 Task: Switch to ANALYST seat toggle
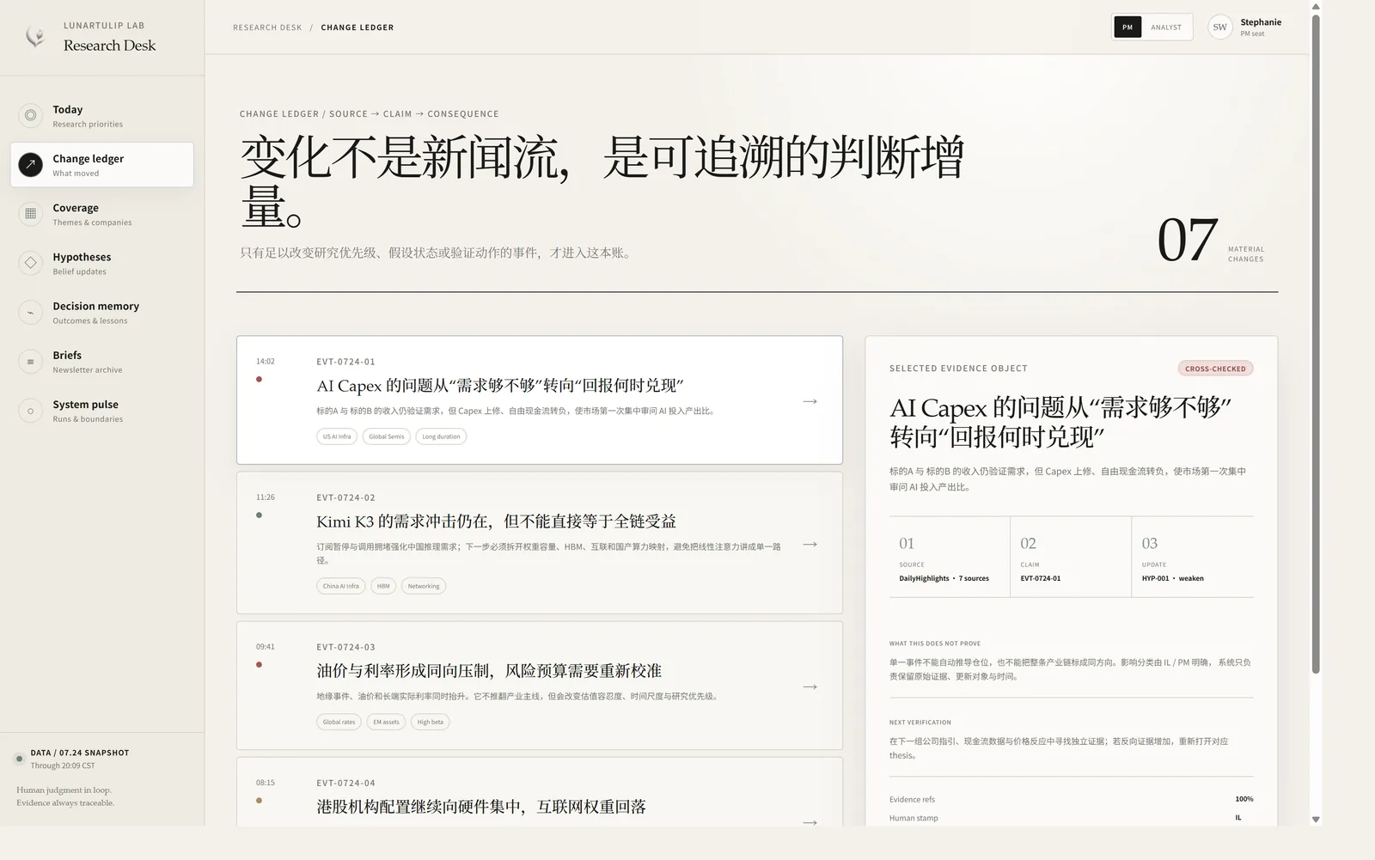(x=1166, y=27)
